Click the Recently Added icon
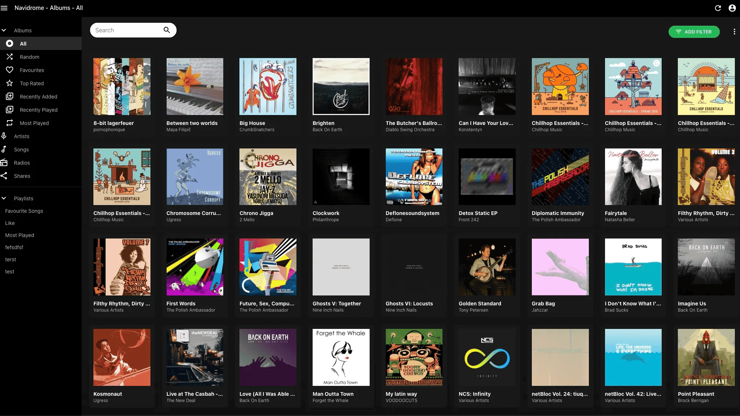The image size is (740, 416). point(10,96)
